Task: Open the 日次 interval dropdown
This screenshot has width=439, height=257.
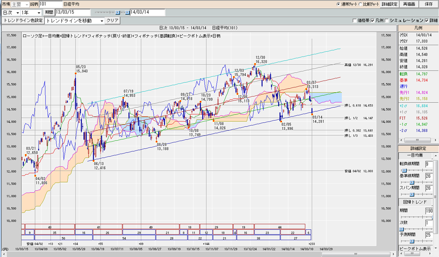Action: pos(10,12)
